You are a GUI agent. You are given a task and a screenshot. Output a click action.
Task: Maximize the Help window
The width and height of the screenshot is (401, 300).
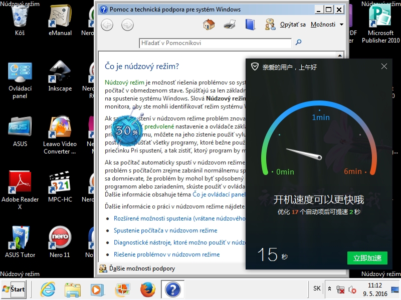[329, 10]
